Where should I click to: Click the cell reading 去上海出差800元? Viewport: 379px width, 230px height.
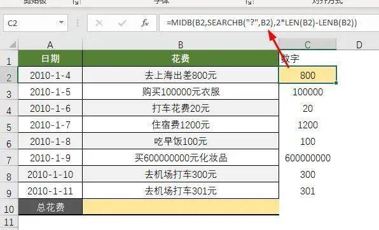[181, 75]
